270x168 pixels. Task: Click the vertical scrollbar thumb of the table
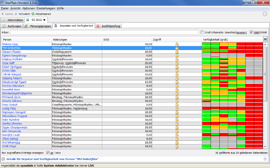[265, 74]
